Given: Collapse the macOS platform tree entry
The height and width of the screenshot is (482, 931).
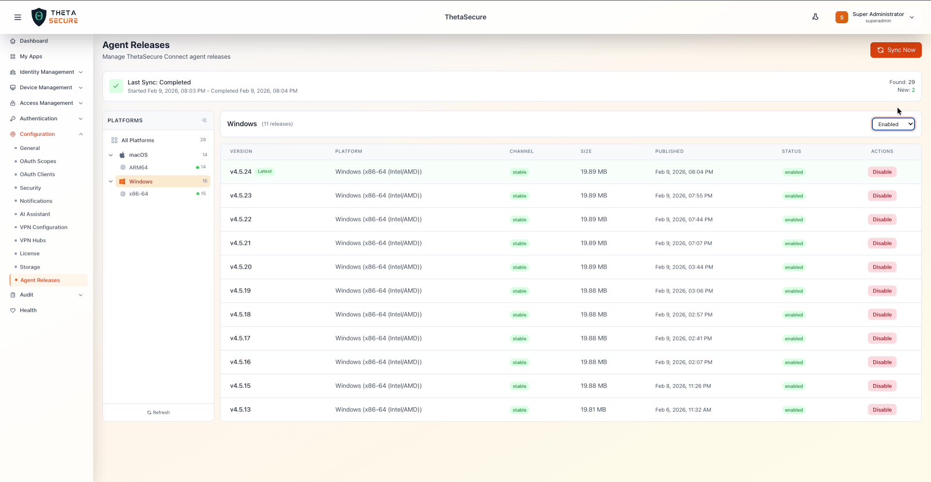Looking at the screenshot, I should [111, 155].
